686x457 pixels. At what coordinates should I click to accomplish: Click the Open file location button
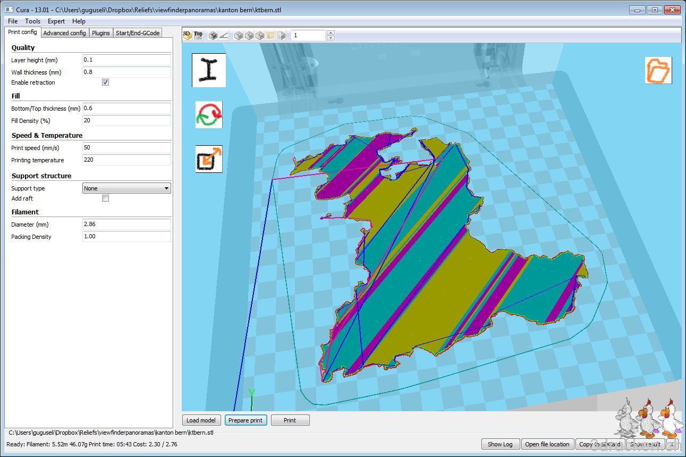547,444
